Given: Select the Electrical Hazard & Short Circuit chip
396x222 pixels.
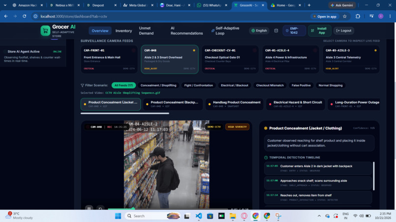Looking at the screenshot, I should 295,104.
